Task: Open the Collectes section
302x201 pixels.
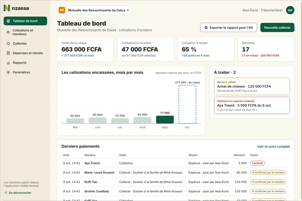Action: 25,44
